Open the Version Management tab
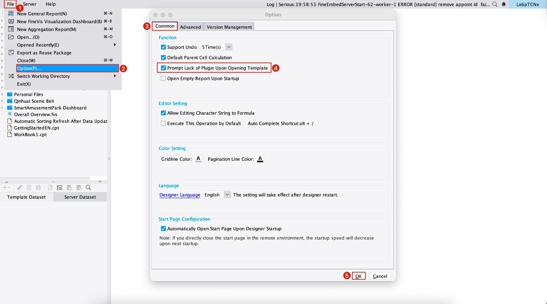 tap(229, 27)
